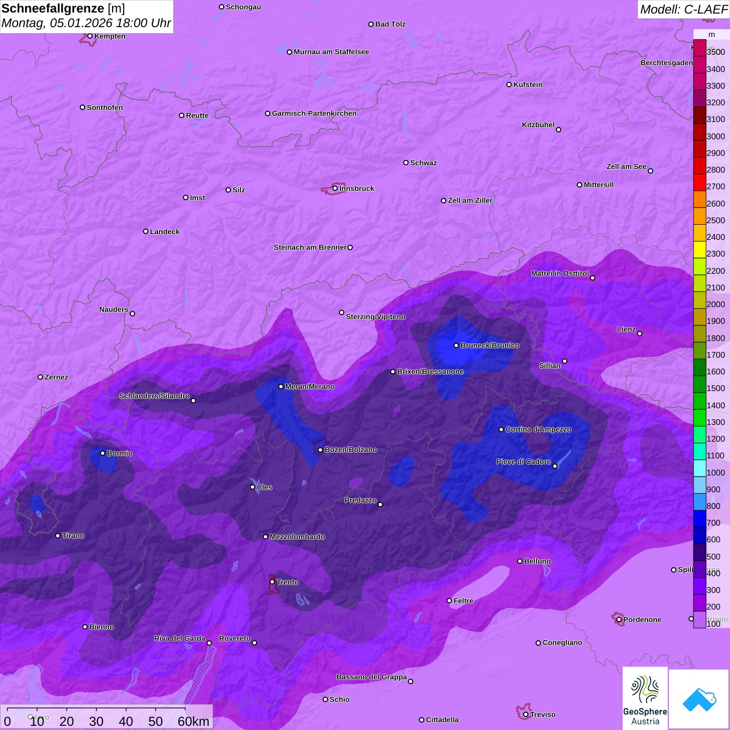Click the Mittersill marker dot
Image resolution: width=730 pixels, height=730 pixels.
point(579,185)
